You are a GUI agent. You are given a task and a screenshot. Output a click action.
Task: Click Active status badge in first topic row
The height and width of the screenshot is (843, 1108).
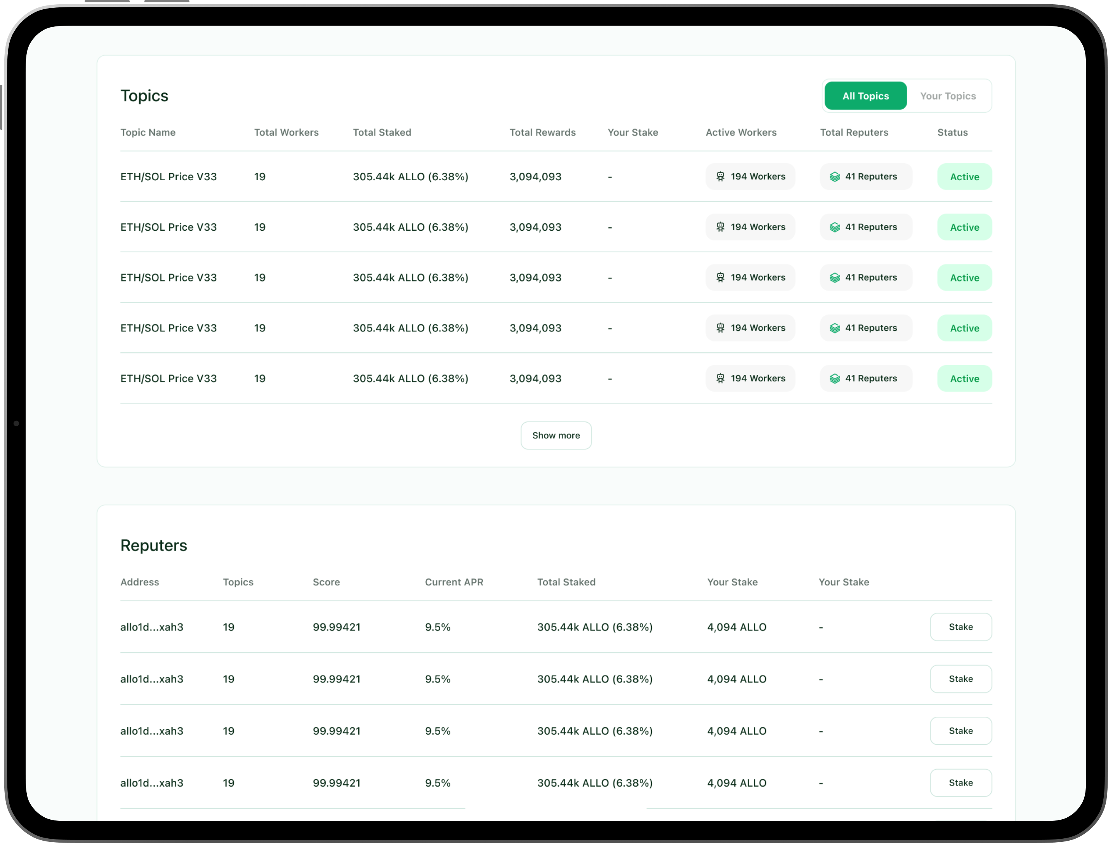coord(964,177)
